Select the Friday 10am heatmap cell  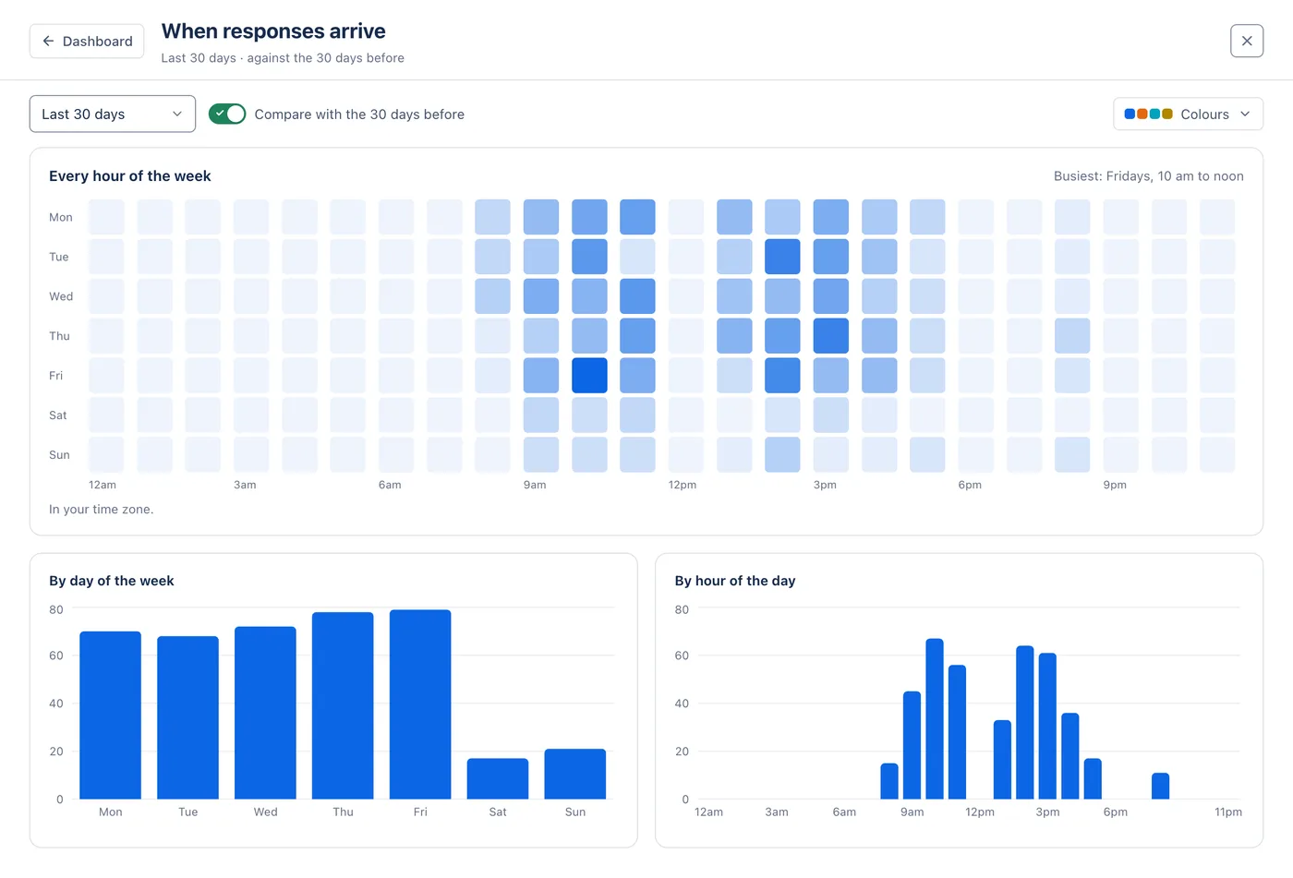coord(589,376)
